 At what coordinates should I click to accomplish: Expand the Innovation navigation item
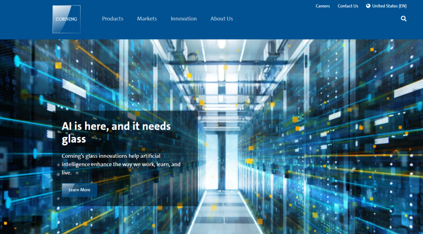pos(183,19)
